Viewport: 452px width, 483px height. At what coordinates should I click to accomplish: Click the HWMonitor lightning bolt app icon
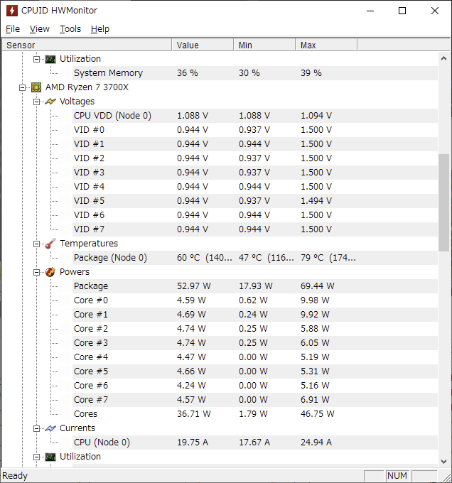(11, 11)
